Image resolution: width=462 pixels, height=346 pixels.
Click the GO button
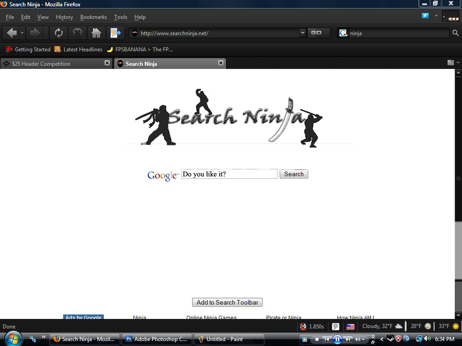[318, 32]
